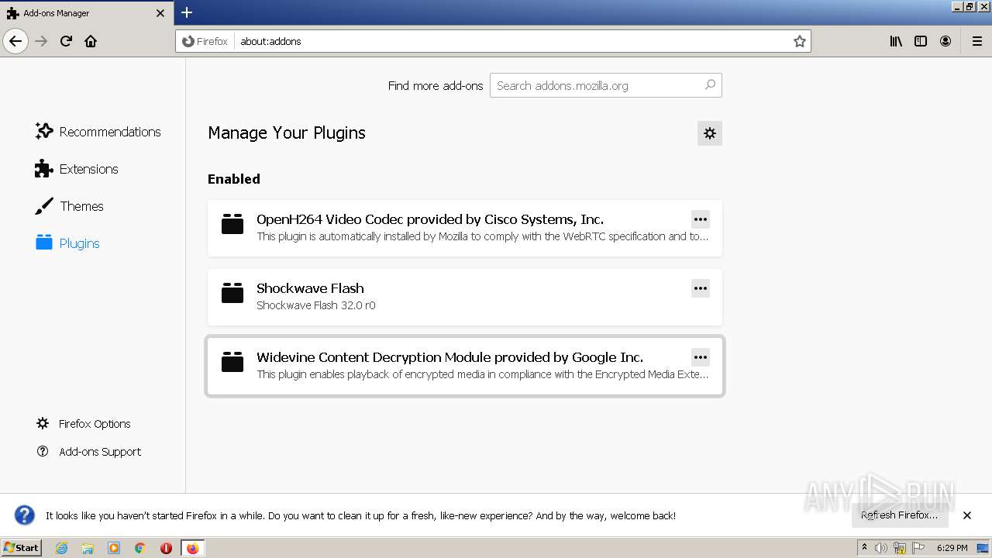Screen dimensions: 992x558
Task: Click the Shockwave Flash plugin brick icon
Action: click(232, 293)
